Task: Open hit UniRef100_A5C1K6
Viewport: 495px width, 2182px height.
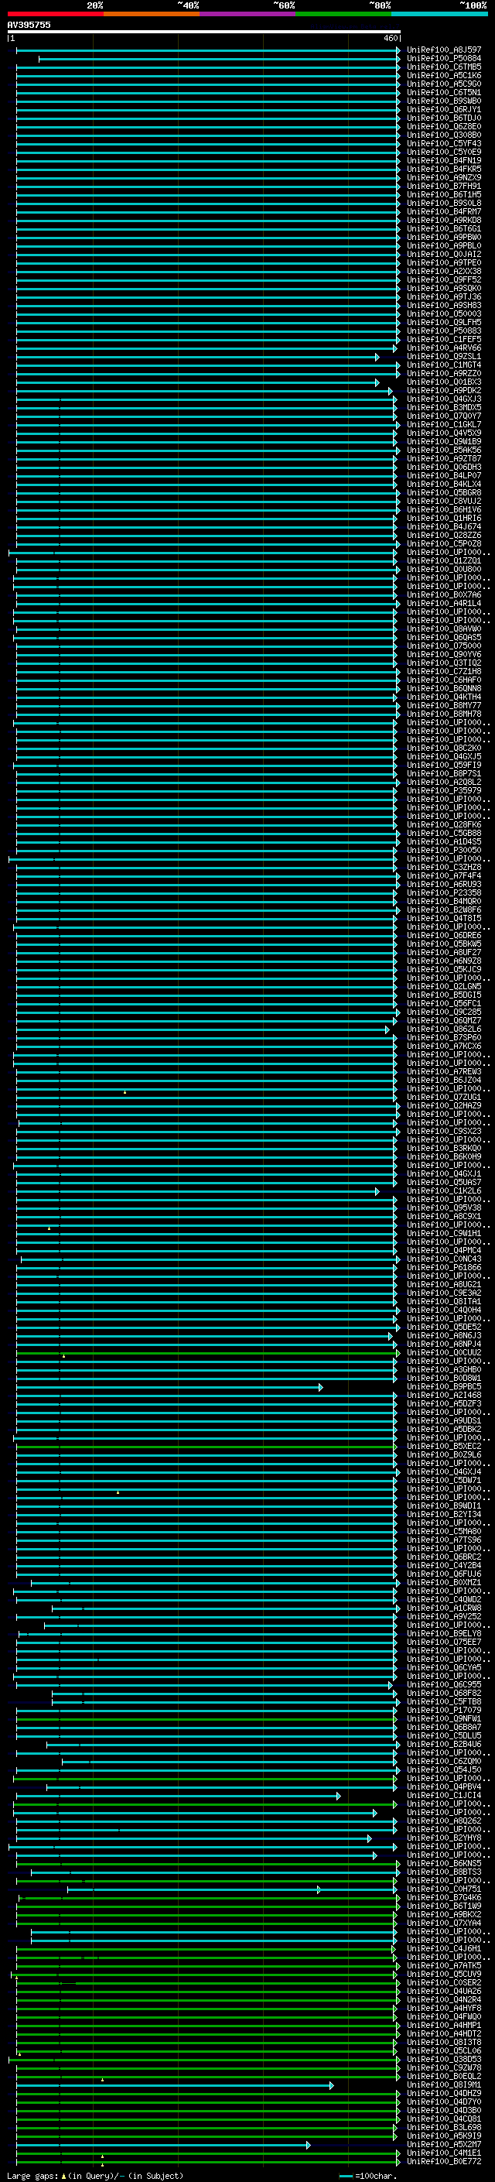Action: (444, 75)
